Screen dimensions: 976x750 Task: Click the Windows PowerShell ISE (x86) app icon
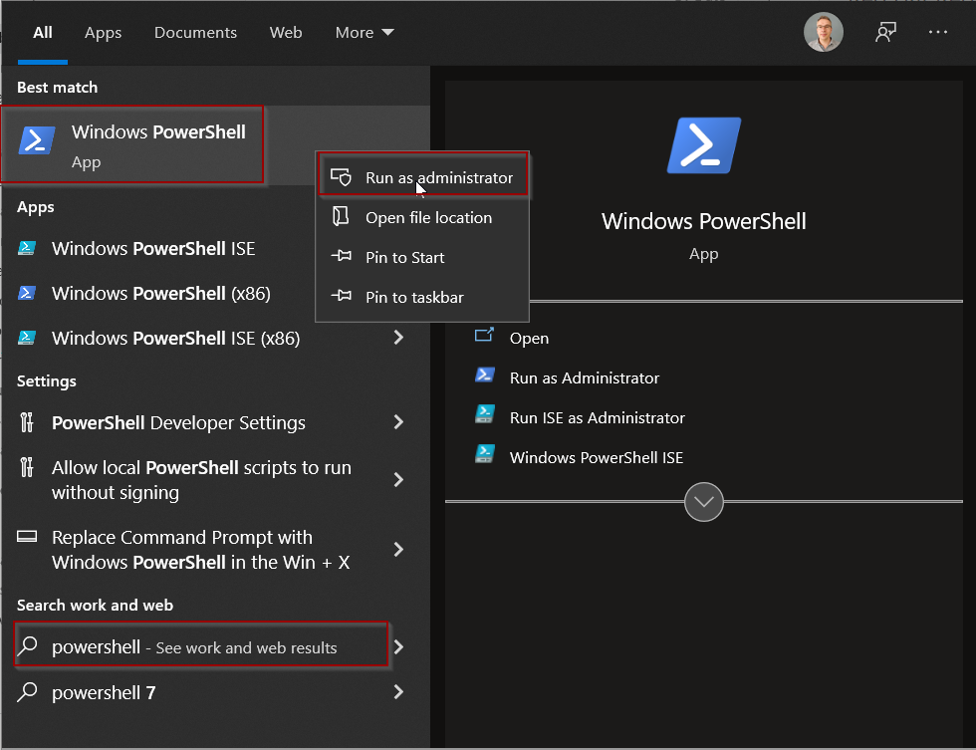pos(26,338)
